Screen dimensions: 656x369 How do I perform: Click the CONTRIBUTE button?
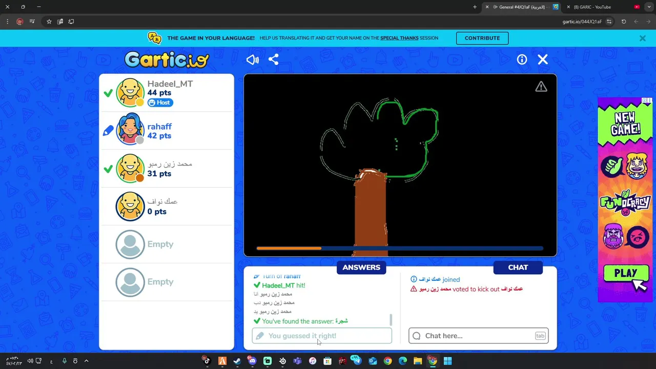pyautogui.click(x=482, y=38)
